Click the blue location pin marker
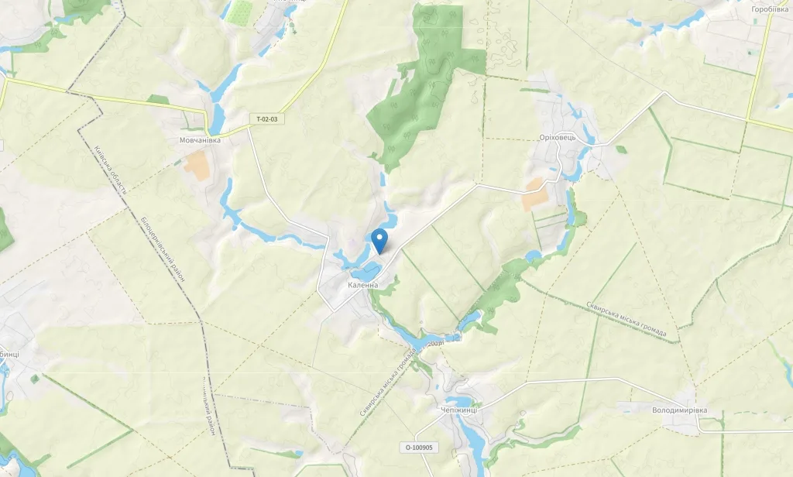The image size is (793, 477). point(379,241)
